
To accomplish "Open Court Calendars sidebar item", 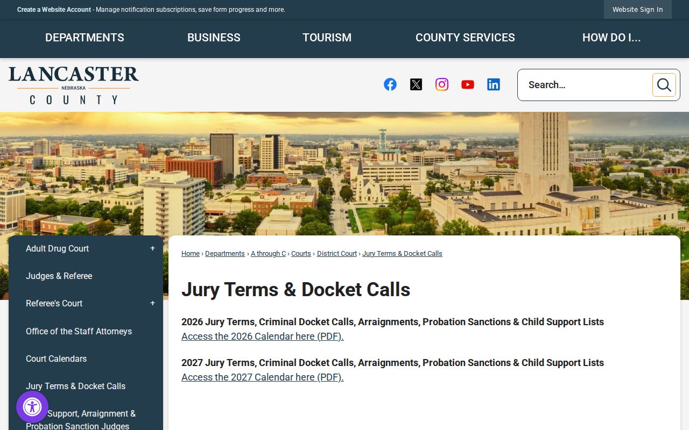I will (56, 359).
